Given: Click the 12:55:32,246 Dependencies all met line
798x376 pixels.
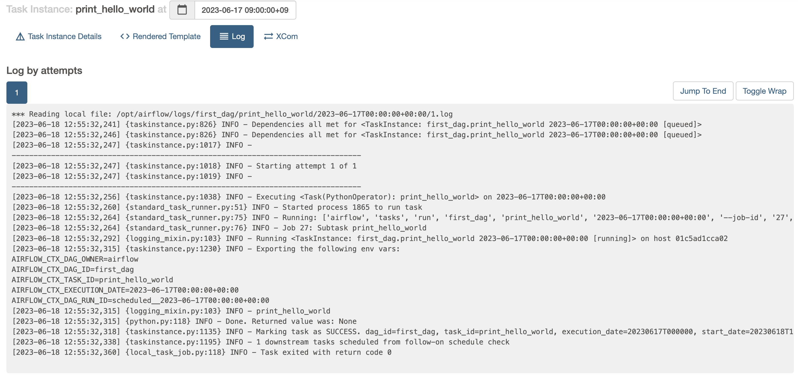Looking at the screenshot, I should click(357, 135).
